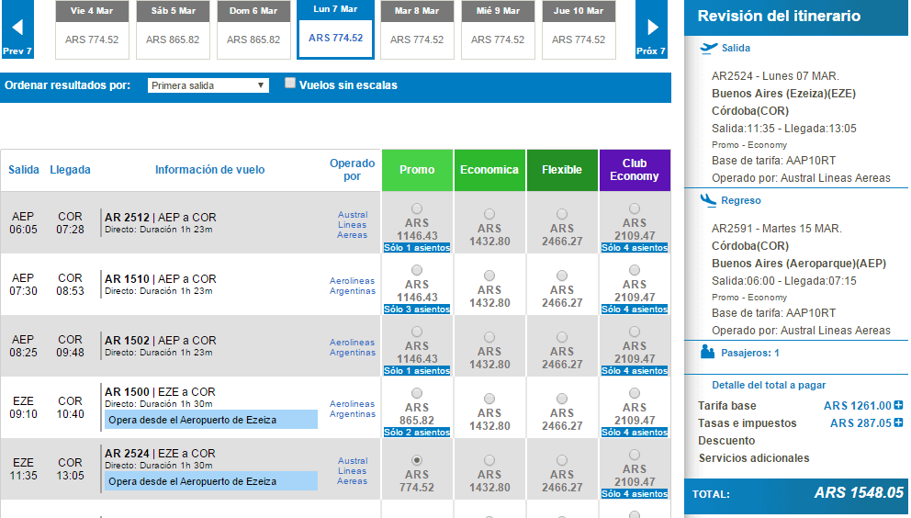The image size is (911, 518).
Task: Select the Sáb 5 Mar date tab
Action: pyautogui.click(x=173, y=29)
